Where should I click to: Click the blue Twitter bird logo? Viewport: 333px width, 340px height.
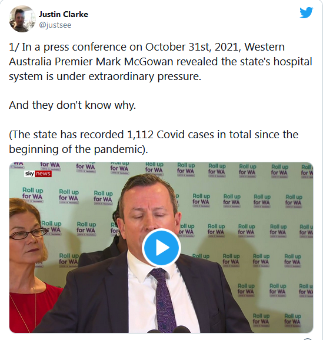click(x=306, y=12)
